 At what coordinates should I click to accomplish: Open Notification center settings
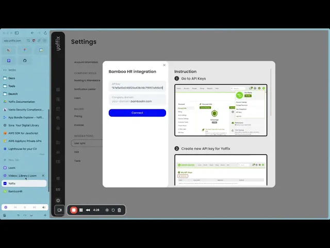coord(85,89)
